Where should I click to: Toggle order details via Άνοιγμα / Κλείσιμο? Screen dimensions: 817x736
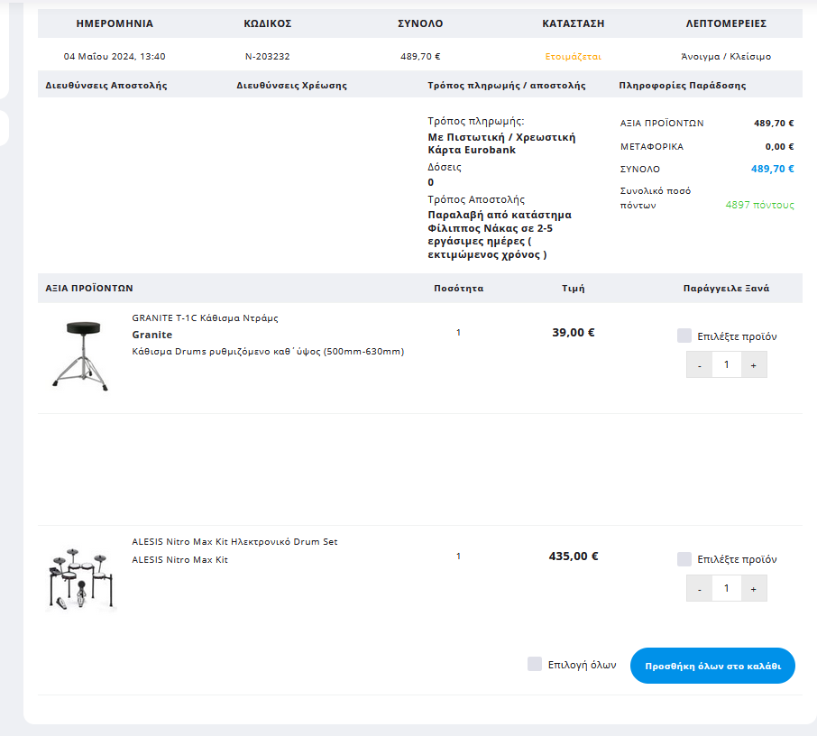(726, 56)
